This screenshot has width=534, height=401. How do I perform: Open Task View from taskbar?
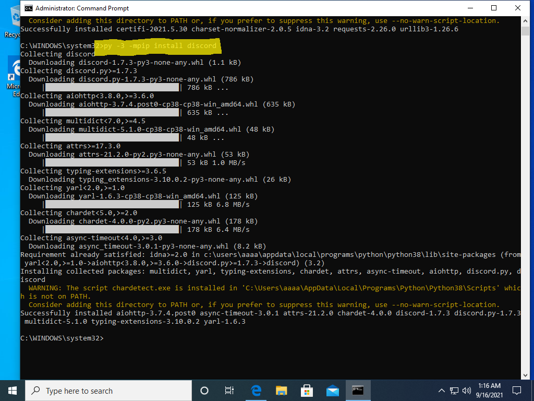tap(229, 391)
